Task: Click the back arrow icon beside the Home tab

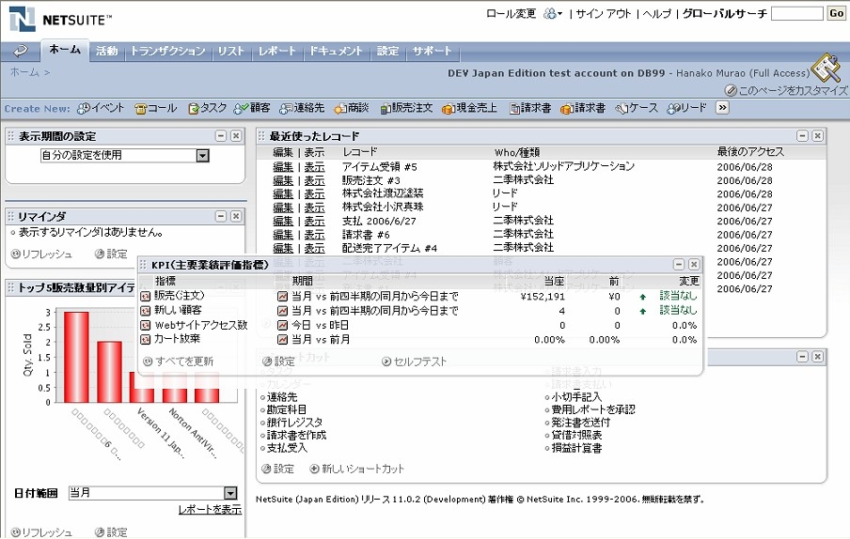Action: (21, 51)
